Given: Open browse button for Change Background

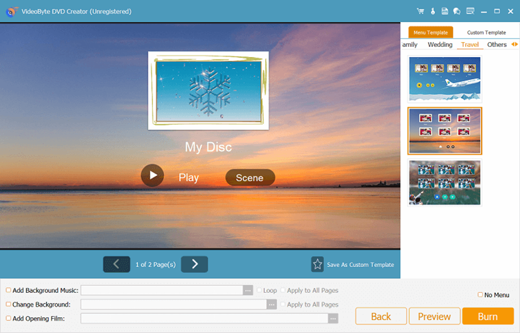Looking at the screenshot, I should (272, 305).
